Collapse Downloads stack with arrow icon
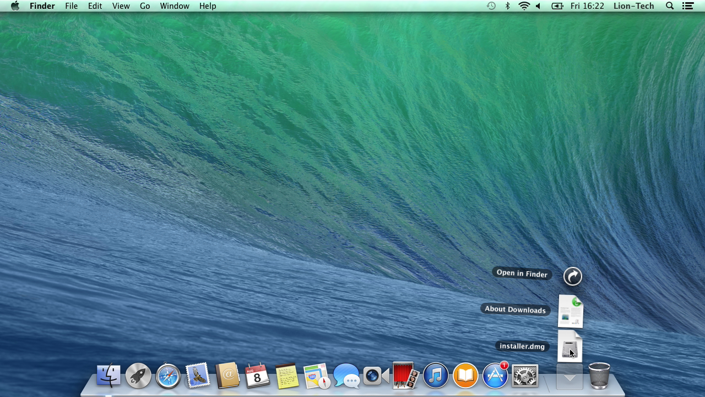 coord(570,378)
